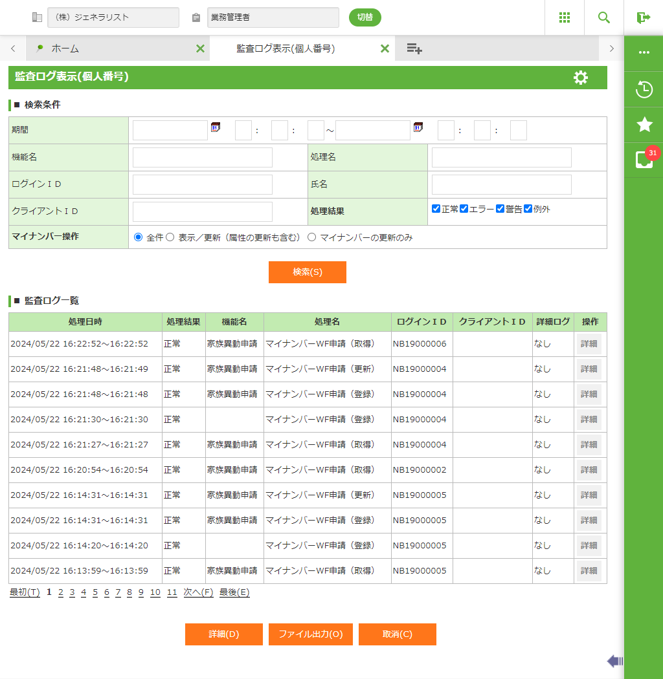Go to page 2 of results
This screenshot has width=663, height=679.
pos(61,592)
